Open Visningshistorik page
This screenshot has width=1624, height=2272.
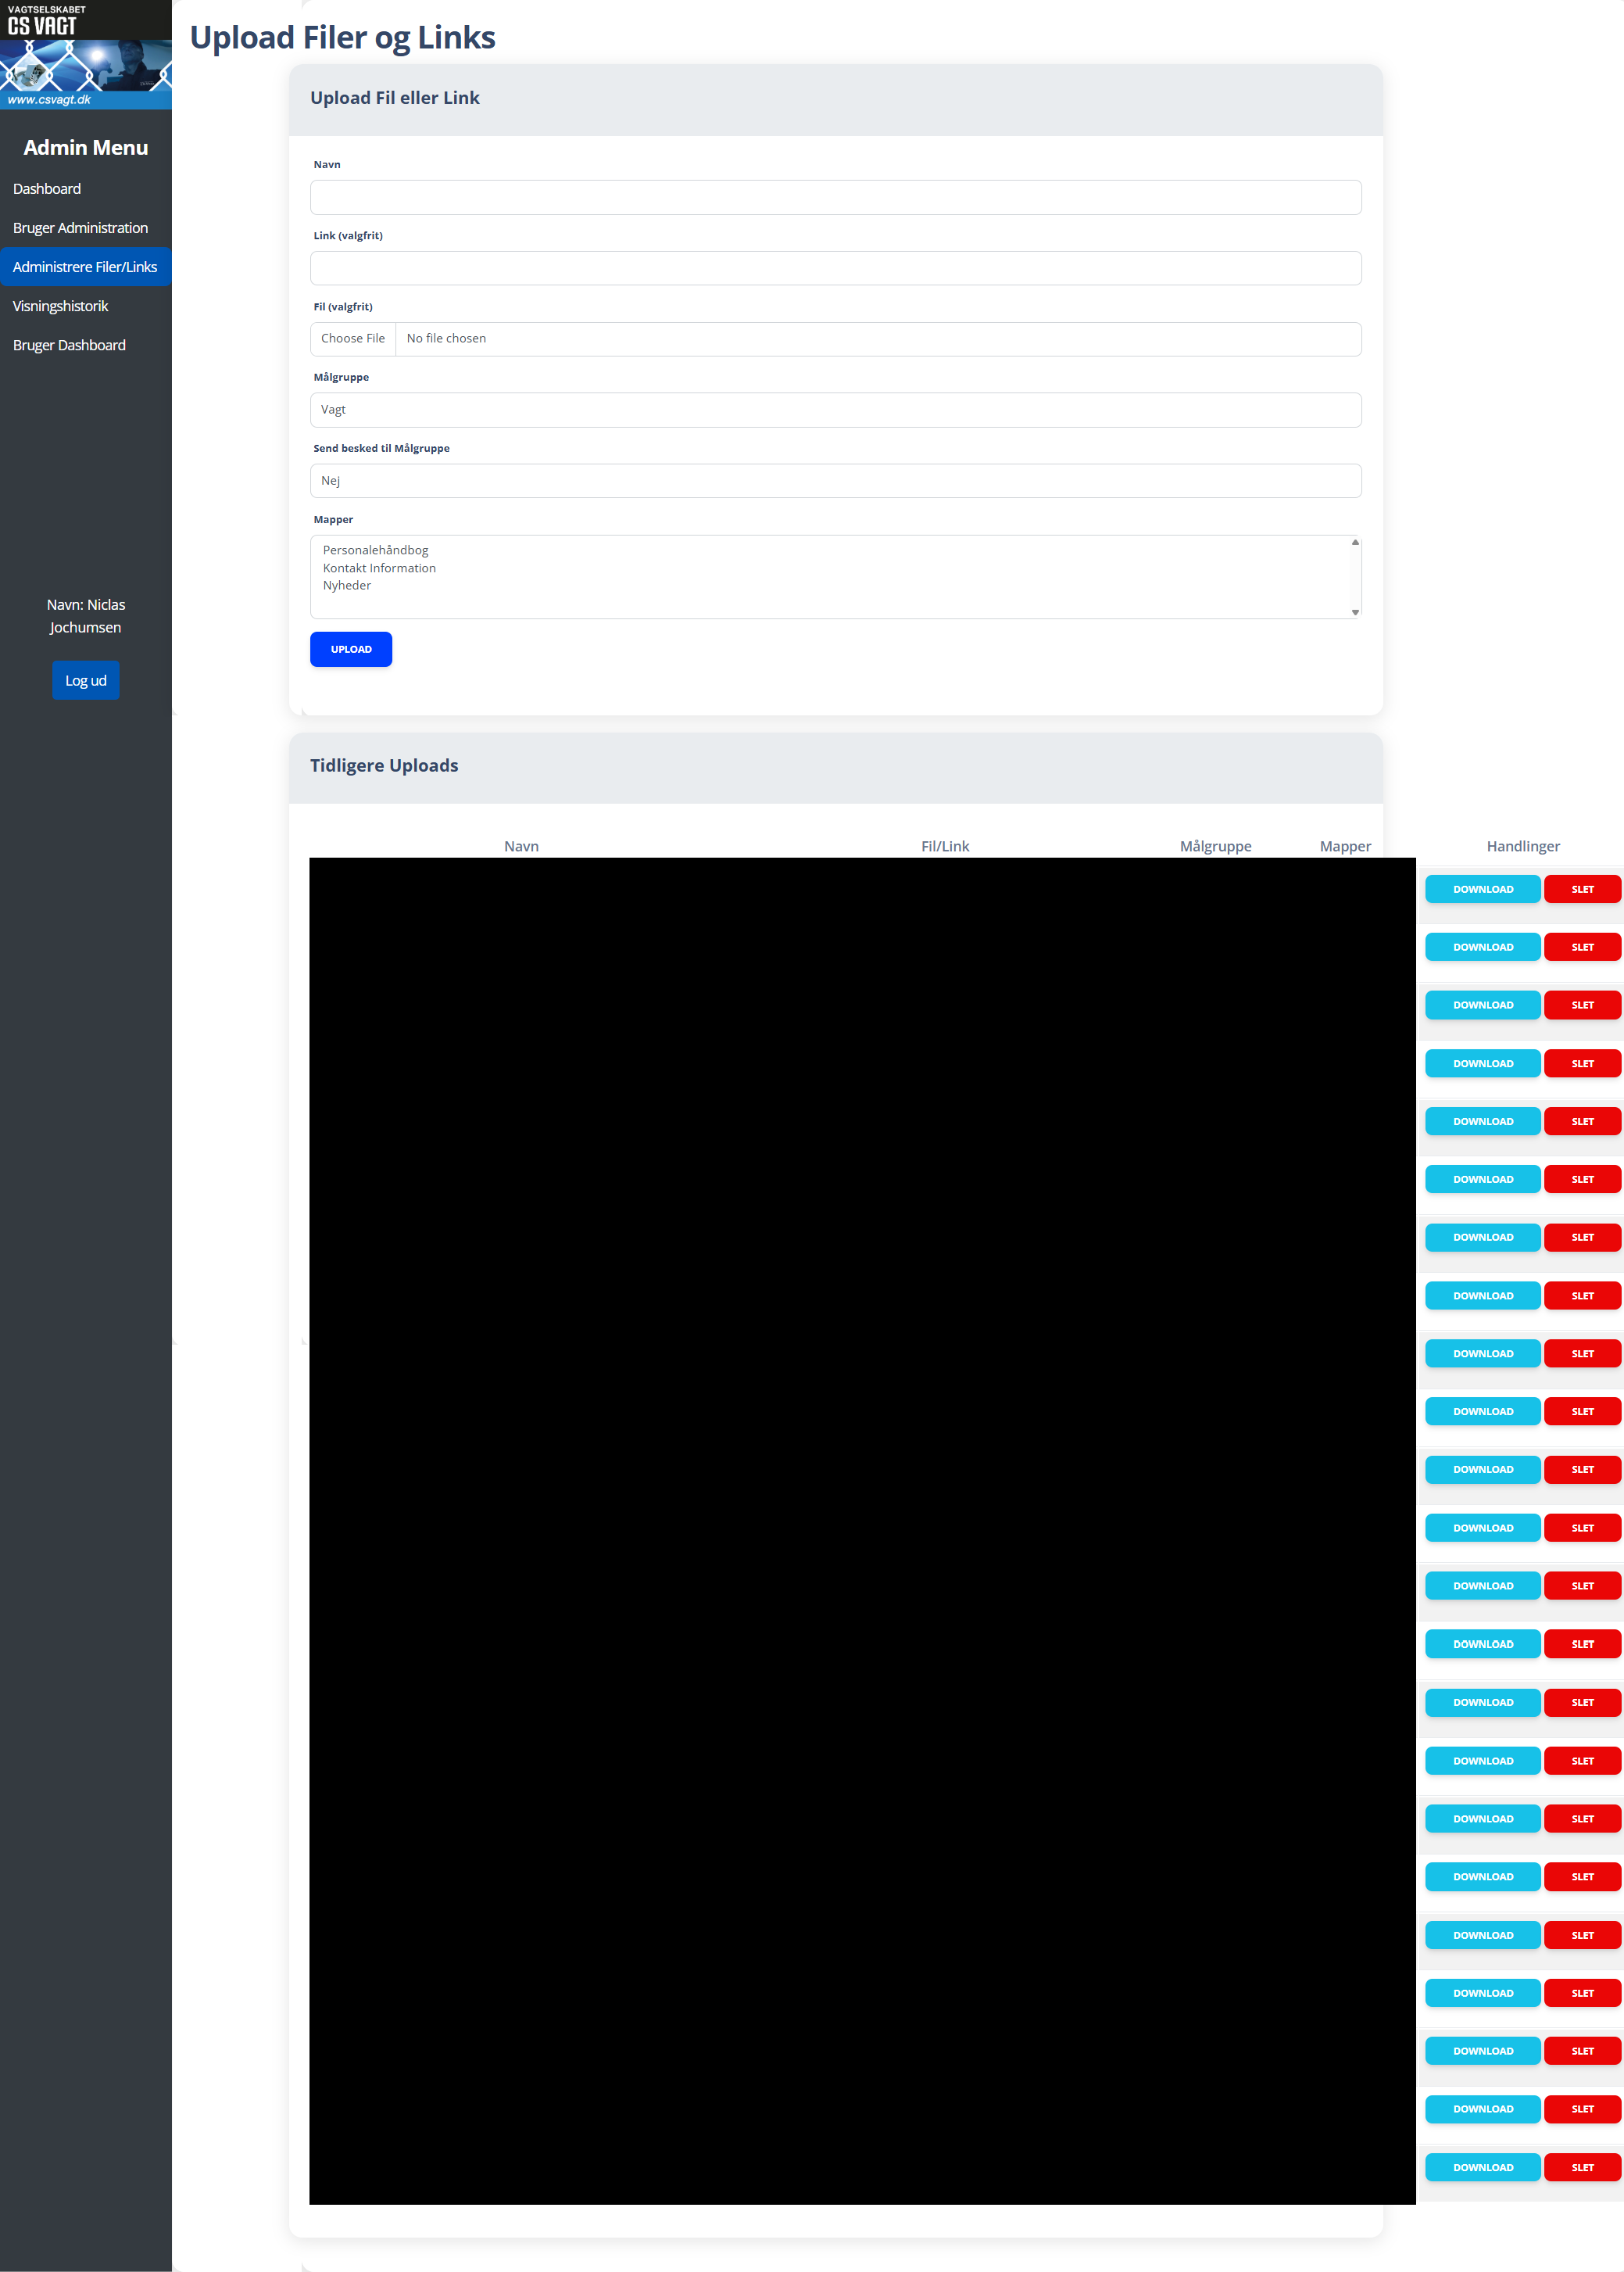pyautogui.click(x=60, y=306)
